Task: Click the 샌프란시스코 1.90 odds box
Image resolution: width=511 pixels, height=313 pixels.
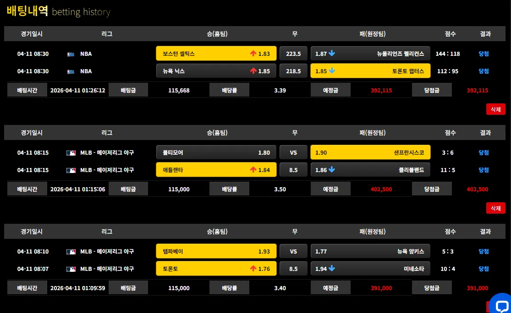Action: (370, 152)
